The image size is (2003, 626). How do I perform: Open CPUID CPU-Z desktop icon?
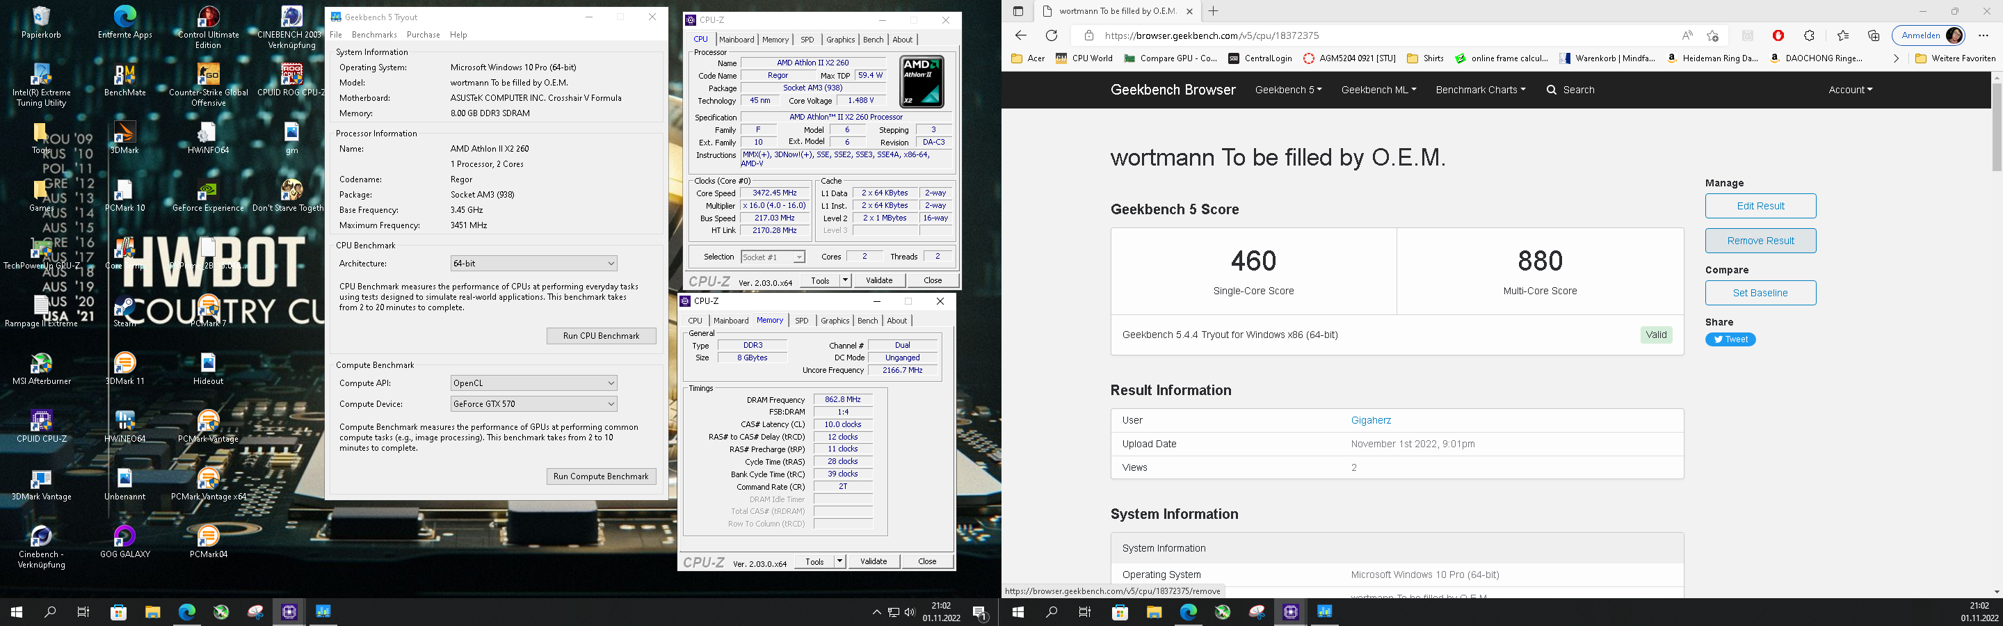tap(41, 426)
